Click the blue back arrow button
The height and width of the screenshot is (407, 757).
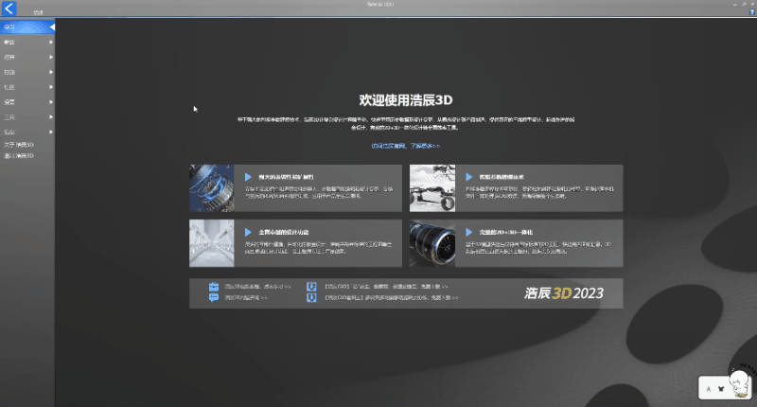pos(9,8)
